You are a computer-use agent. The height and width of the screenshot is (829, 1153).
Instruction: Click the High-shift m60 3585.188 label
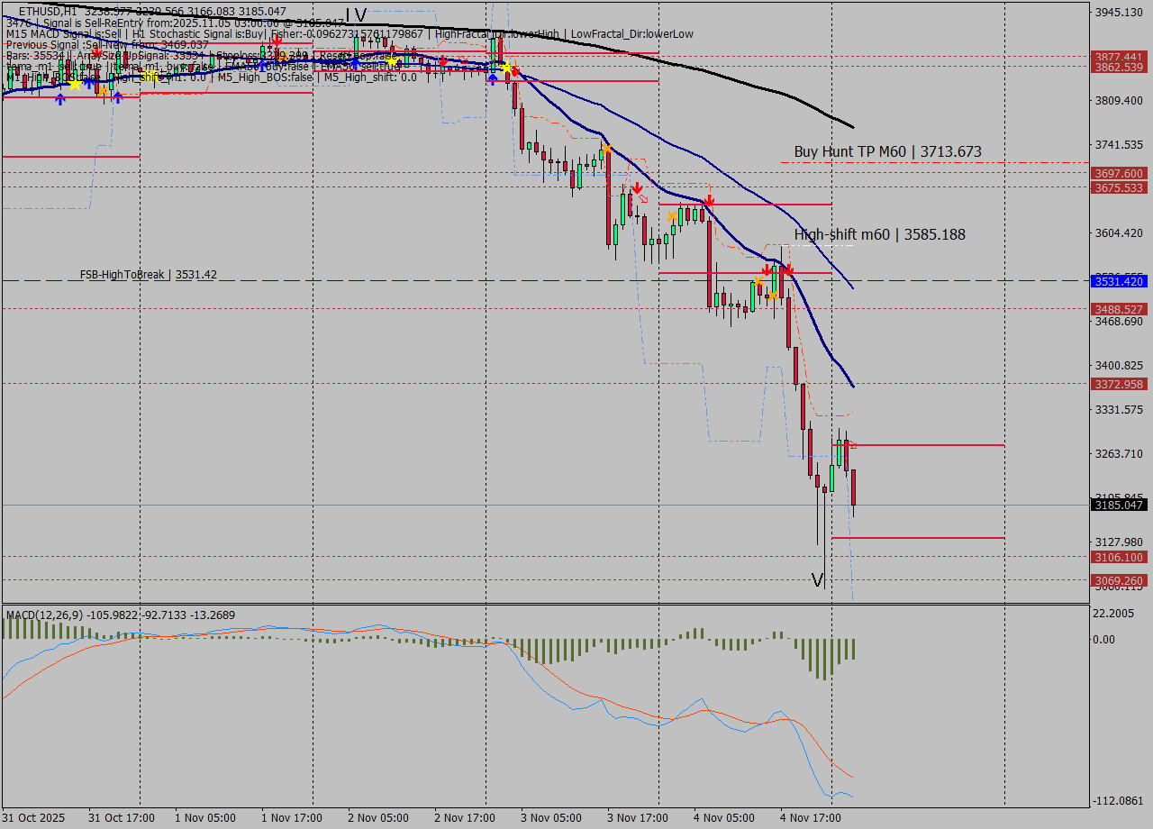tap(878, 234)
